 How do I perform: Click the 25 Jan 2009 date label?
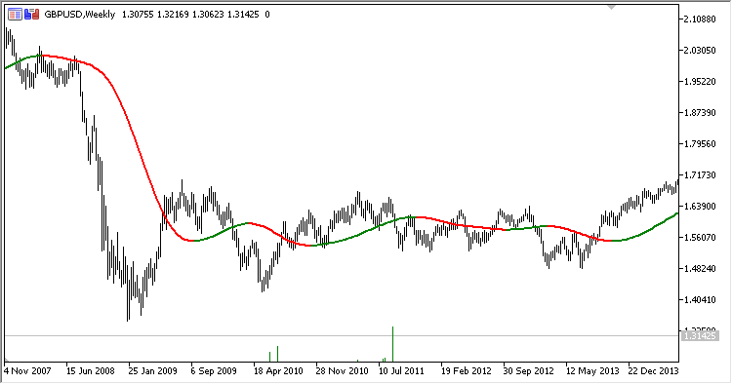click(x=152, y=371)
